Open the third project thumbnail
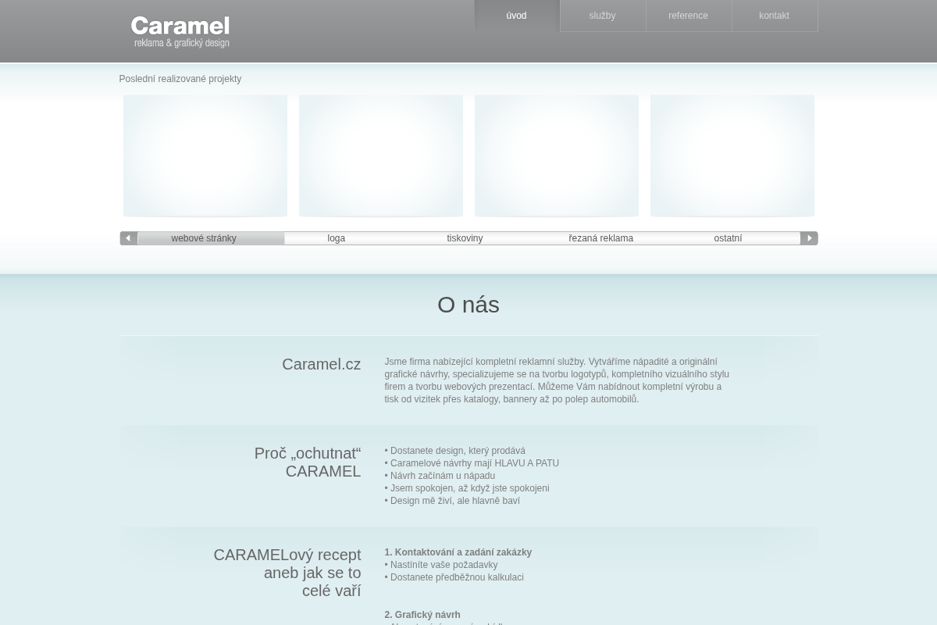The height and width of the screenshot is (625, 937). pos(557,155)
